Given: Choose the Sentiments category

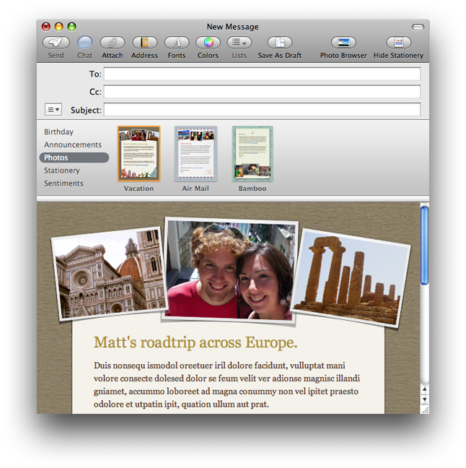Looking at the screenshot, I should click(x=63, y=183).
